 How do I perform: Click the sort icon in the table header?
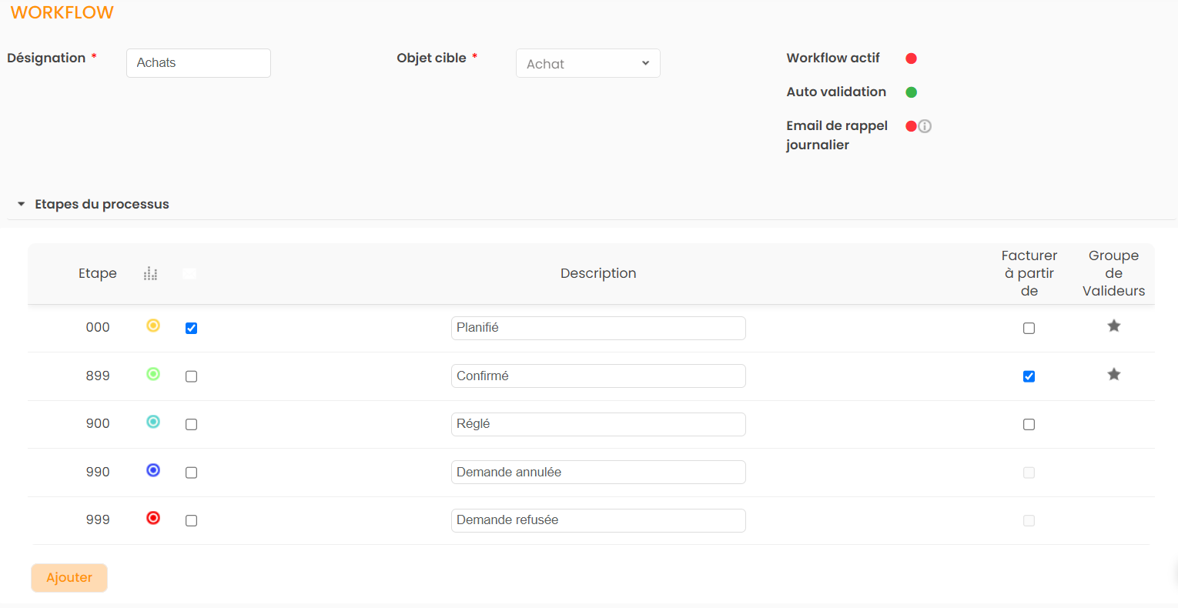click(151, 274)
